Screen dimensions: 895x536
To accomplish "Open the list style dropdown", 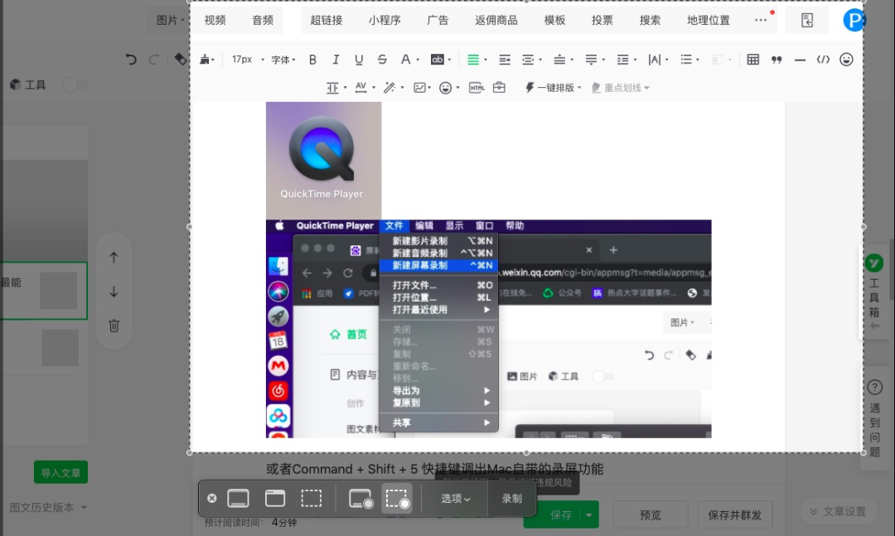I will click(x=689, y=60).
